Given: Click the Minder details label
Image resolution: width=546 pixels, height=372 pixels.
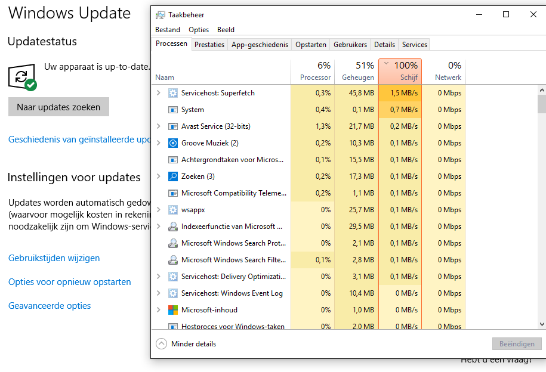Looking at the screenshot, I should [193, 344].
